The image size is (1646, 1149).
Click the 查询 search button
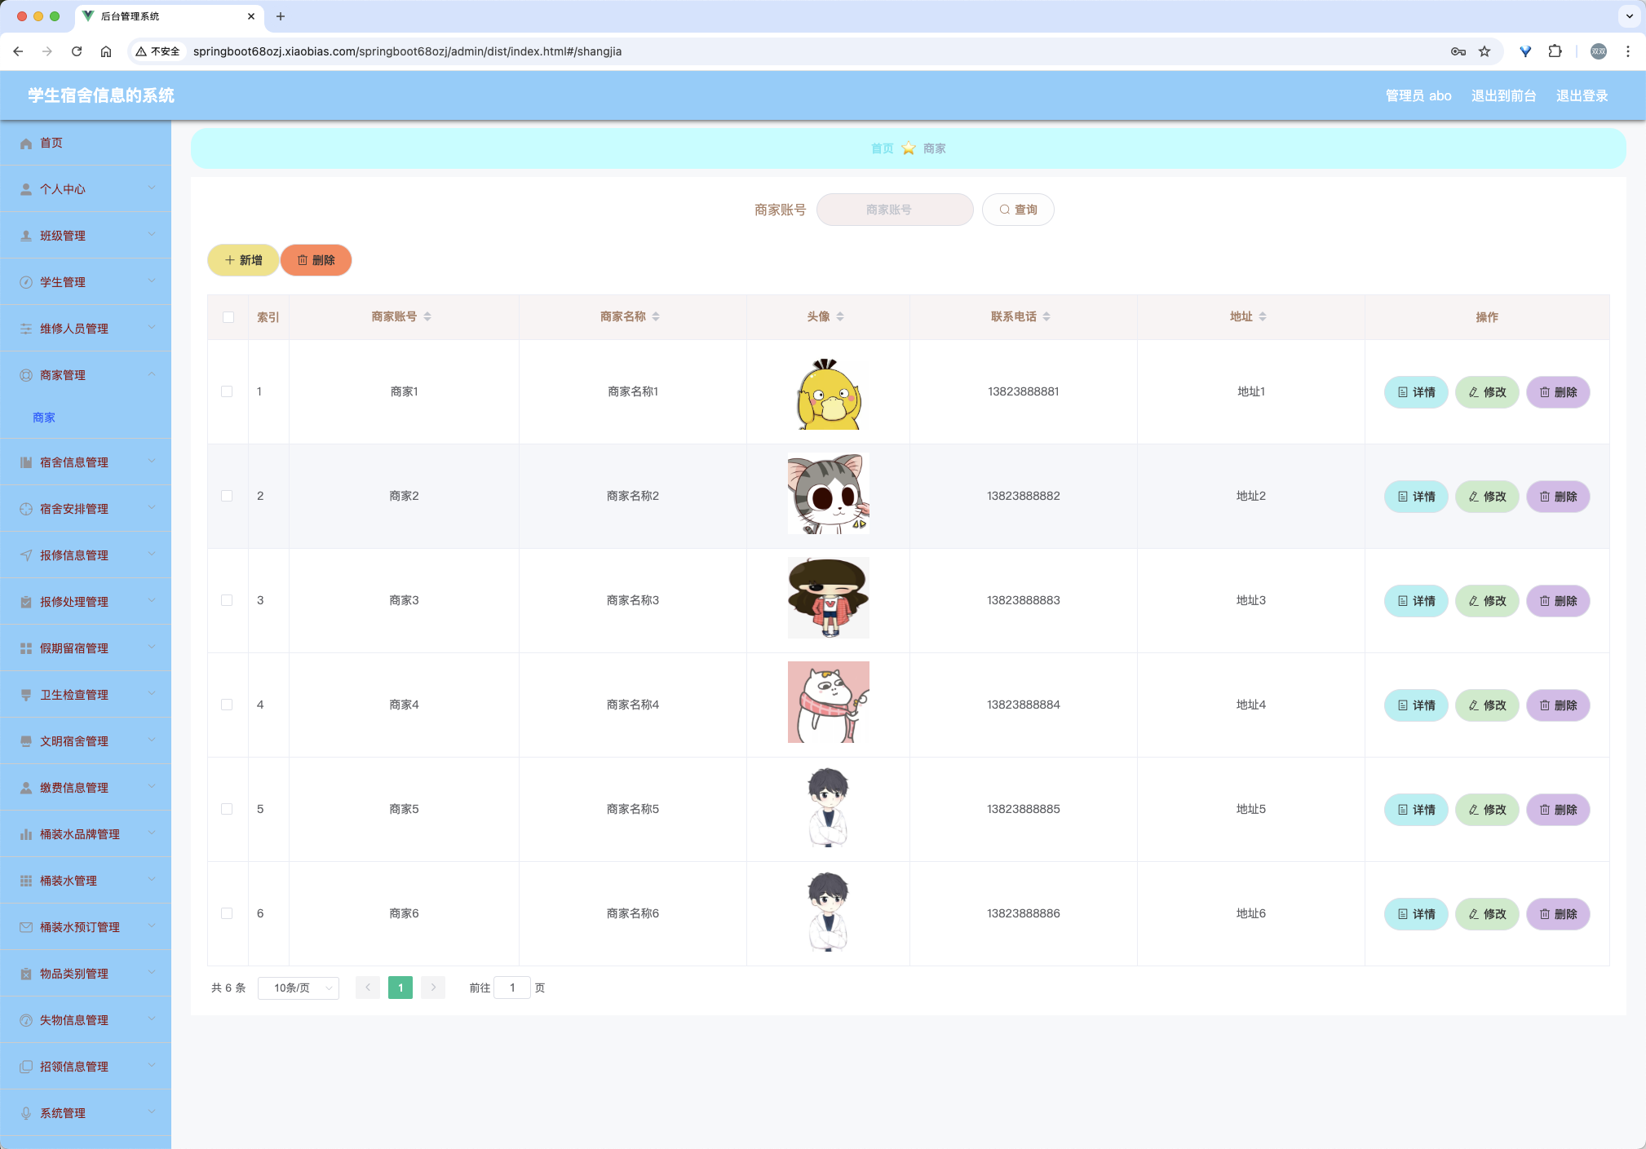[x=1018, y=210]
